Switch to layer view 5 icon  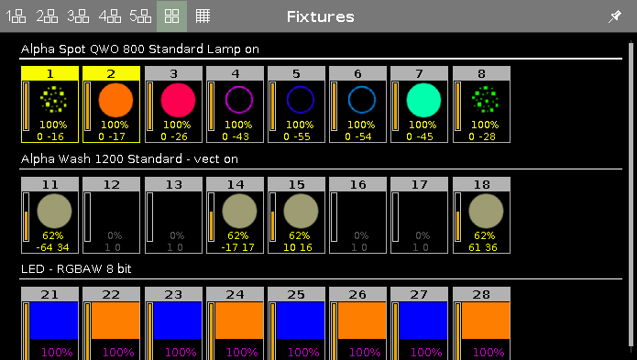[140, 16]
